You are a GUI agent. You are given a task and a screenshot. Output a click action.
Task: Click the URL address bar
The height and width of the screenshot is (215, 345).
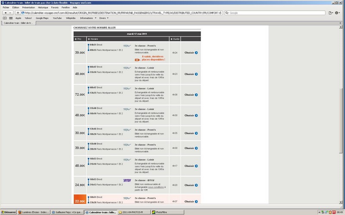tap(121, 13)
